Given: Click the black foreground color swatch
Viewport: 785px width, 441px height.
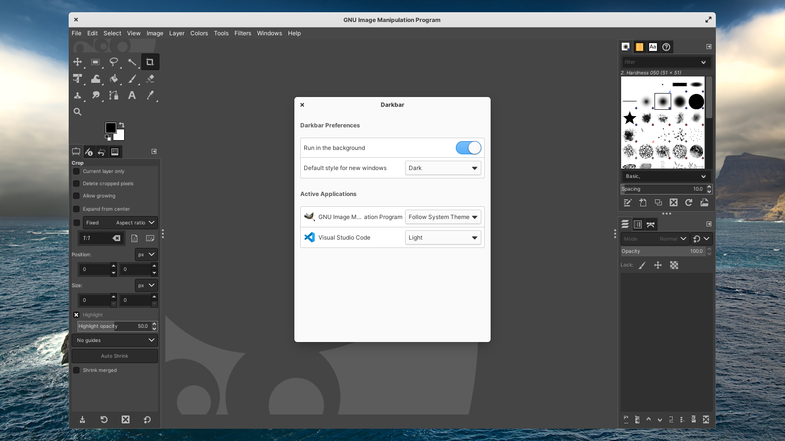Looking at the screenshot, I should coord(111,128).
